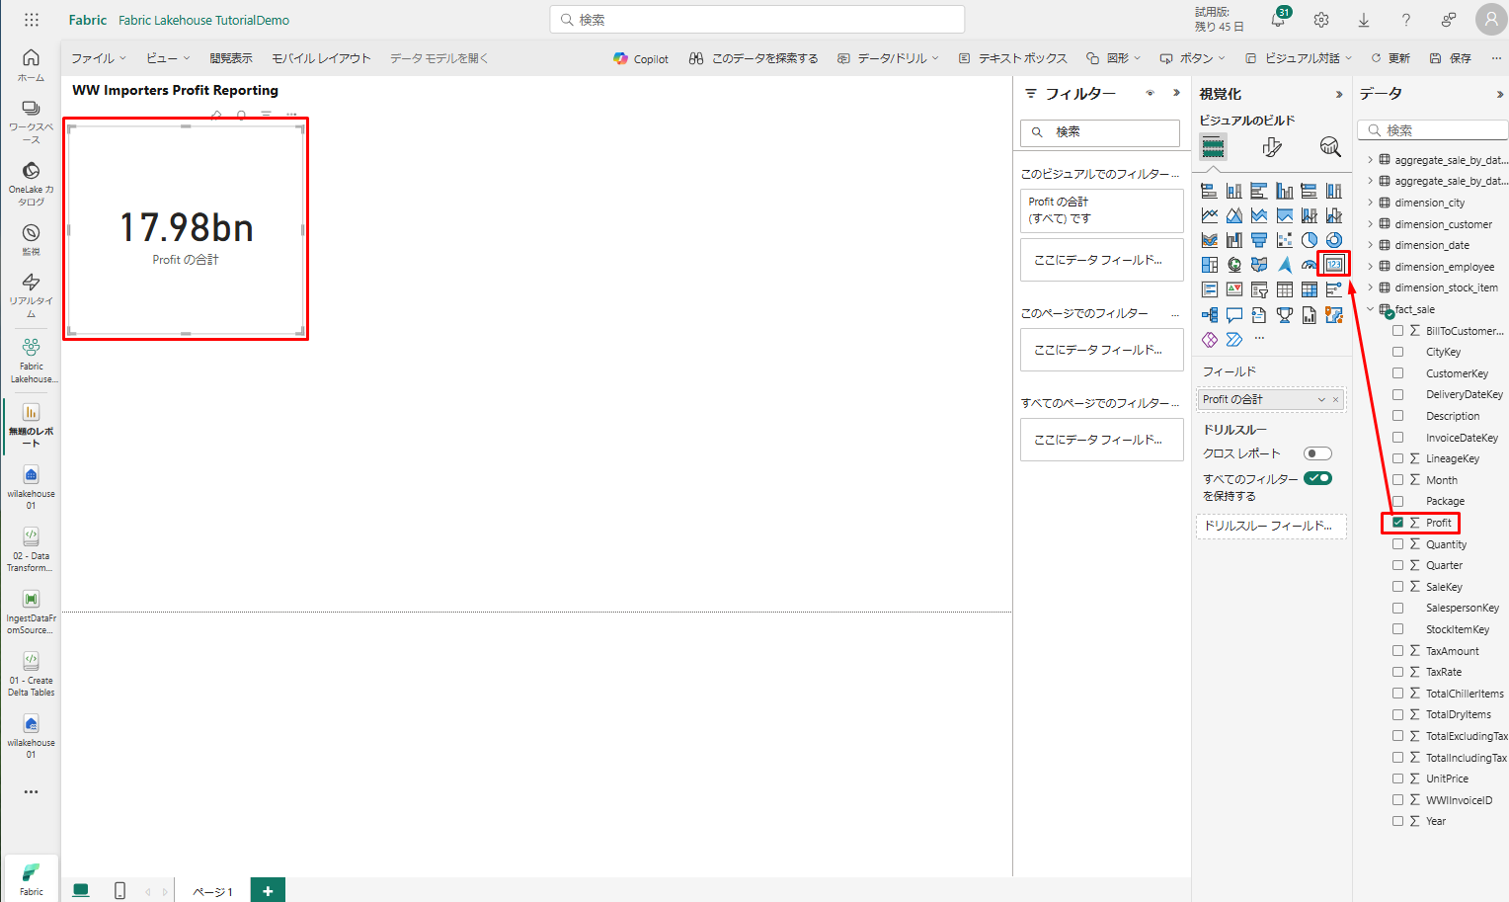Select the decomposition tree visual
Image resolution: width=1509 pixels, height=902 pixels.
1209,315
